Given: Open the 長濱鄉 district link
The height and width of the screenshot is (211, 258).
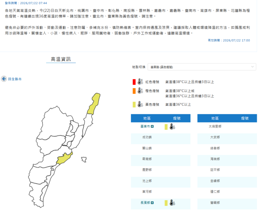Looking at the screenshot, I should click(145, 203).
